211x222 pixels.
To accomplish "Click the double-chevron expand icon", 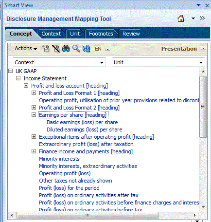I will pos(202,18).
